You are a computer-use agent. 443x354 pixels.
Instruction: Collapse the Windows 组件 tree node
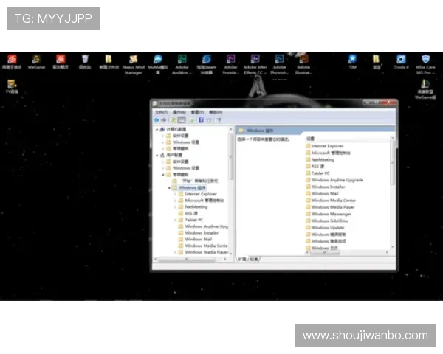tap(169, 187)
